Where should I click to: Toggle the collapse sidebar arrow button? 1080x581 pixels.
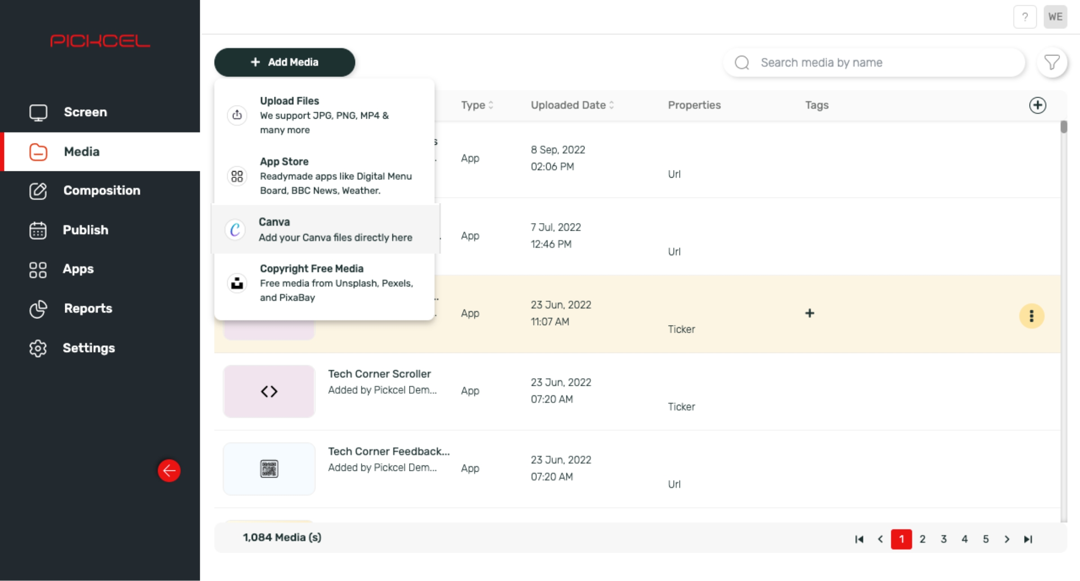(170, 470)
